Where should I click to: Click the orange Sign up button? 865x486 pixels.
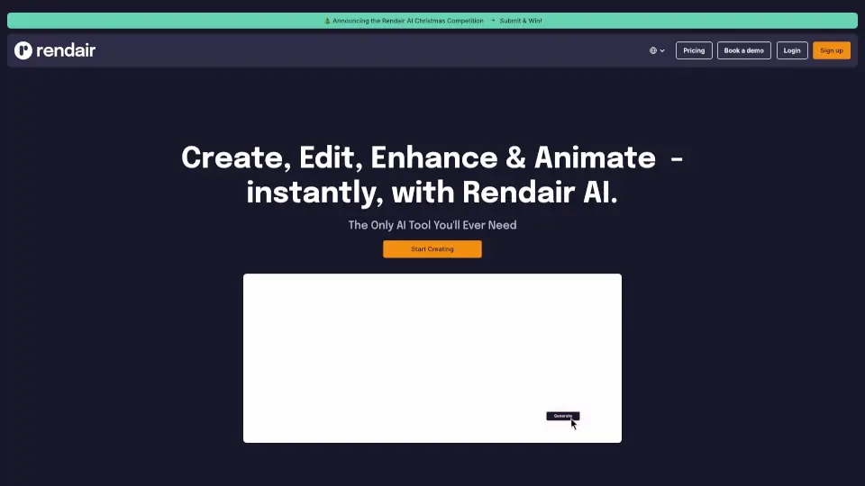coord(832,50)
